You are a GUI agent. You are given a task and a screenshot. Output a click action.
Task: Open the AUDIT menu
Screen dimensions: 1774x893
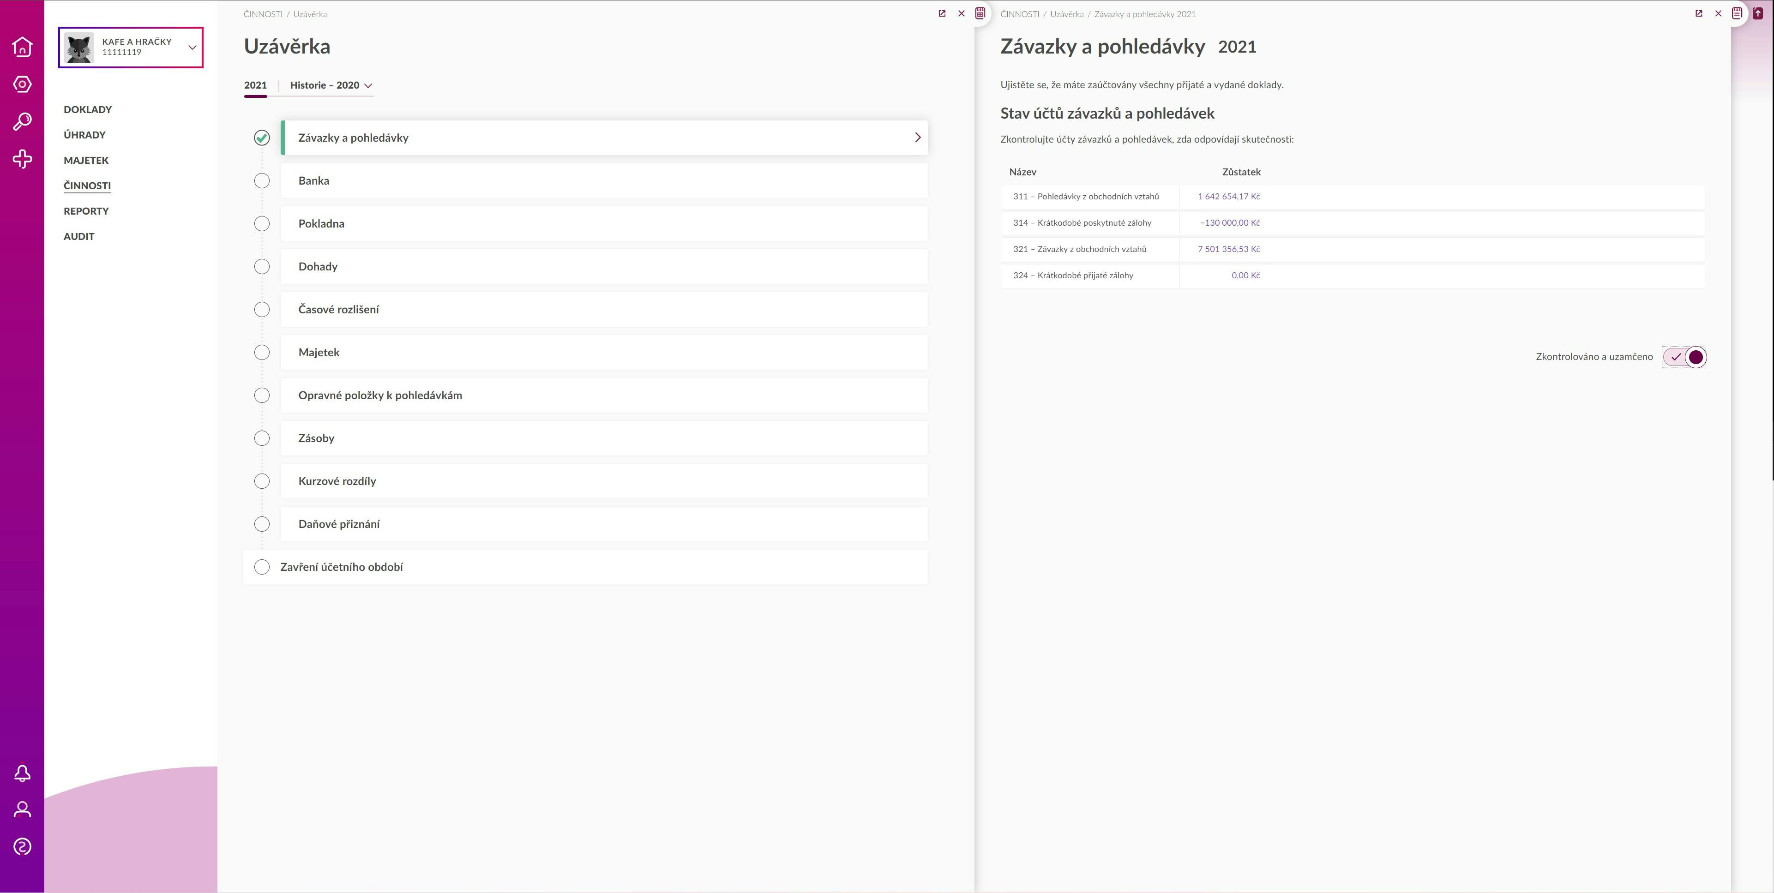tap(78, 236)
